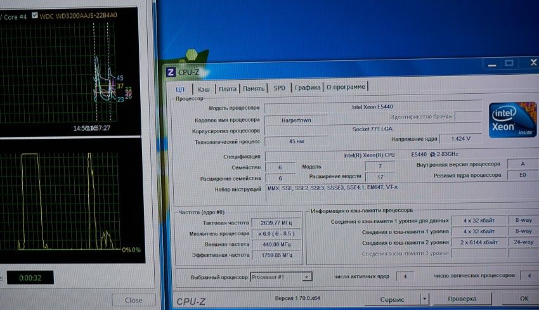Expand the Сервис button dropdown arrow
539x310 pixels.
coord(424,298)
